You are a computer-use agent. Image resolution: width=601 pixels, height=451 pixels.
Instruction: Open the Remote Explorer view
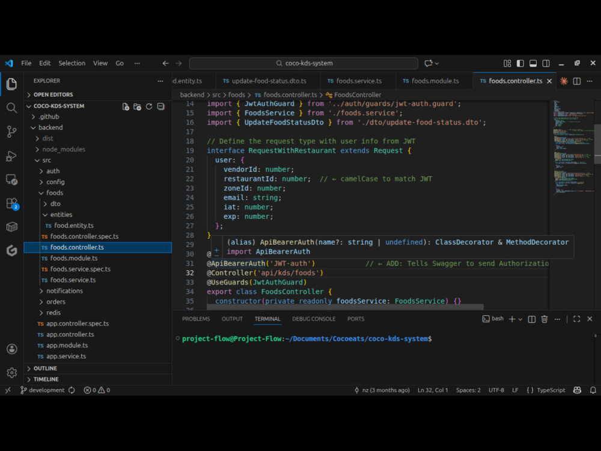[x=11, y=179]
